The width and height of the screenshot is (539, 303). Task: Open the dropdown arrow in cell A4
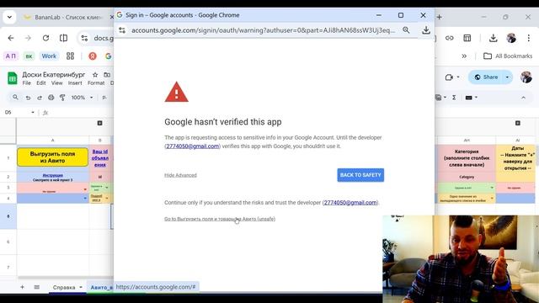point(85,199)
